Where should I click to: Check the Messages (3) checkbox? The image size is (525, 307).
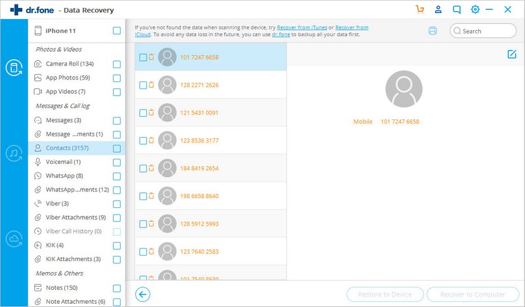(x=117, y=121)
